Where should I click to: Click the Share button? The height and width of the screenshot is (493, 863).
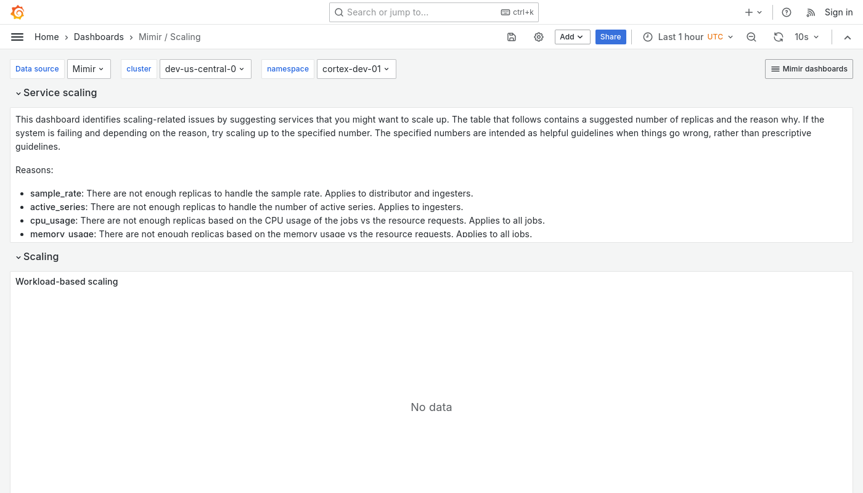[610, 37]
